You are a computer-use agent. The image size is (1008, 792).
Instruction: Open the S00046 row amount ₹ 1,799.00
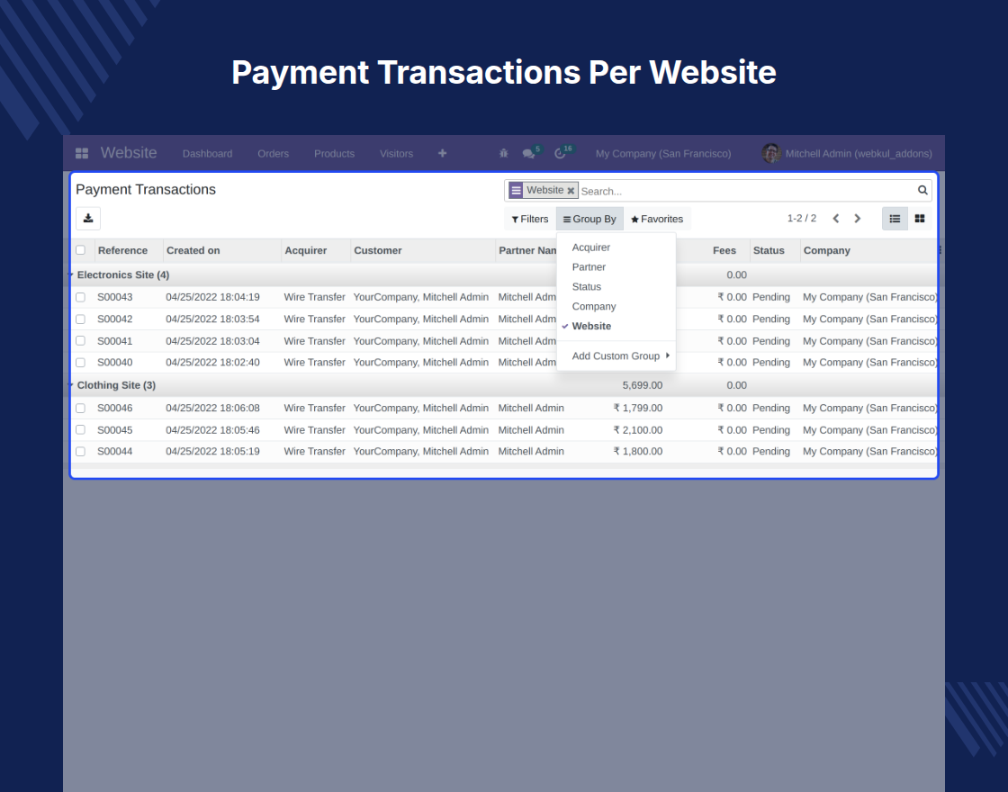tap(638, 409)
